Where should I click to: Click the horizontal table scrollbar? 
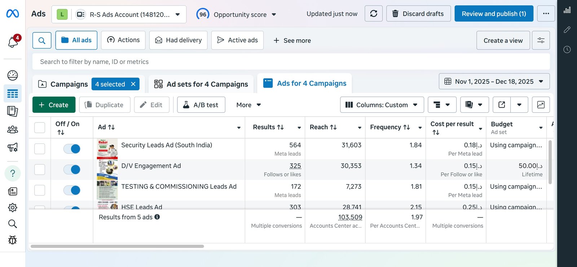click(117, 246)
